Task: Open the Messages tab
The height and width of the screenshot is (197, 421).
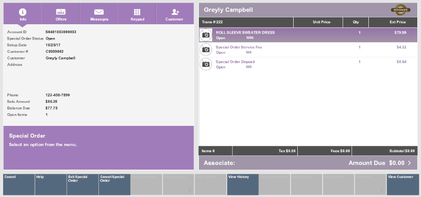Action: tap(99, 14)
